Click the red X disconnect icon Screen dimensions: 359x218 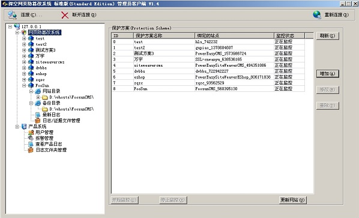click(65, 15)
